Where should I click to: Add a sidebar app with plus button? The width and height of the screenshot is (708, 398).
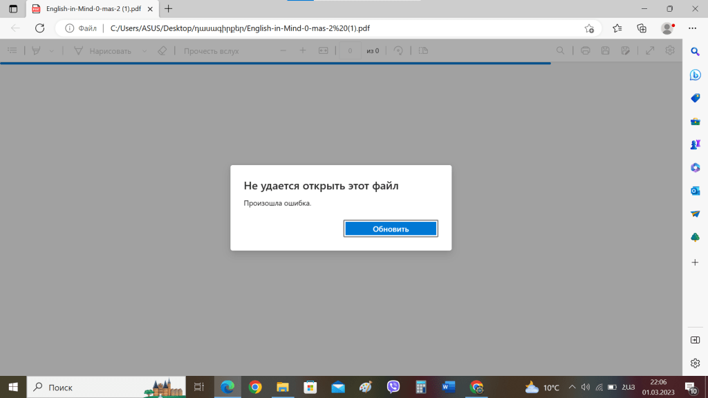coord(695,263)
